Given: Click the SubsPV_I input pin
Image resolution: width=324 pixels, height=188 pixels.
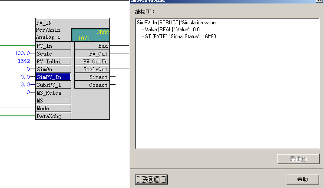Looking at the screenshot, I should click(53, 85).
